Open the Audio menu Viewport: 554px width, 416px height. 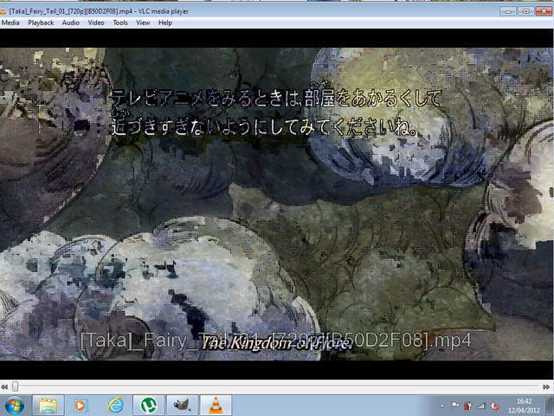[x=71, y=23]
